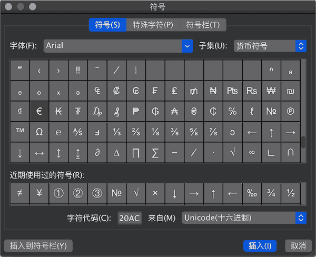Viewport: 316px width, 257px height.
Task: Select the infinity symbol
Action: [x=252, y=153]
